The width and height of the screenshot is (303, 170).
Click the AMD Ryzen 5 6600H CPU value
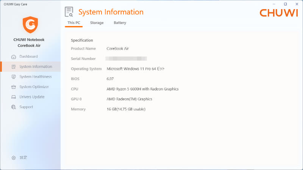coord(143,89)
